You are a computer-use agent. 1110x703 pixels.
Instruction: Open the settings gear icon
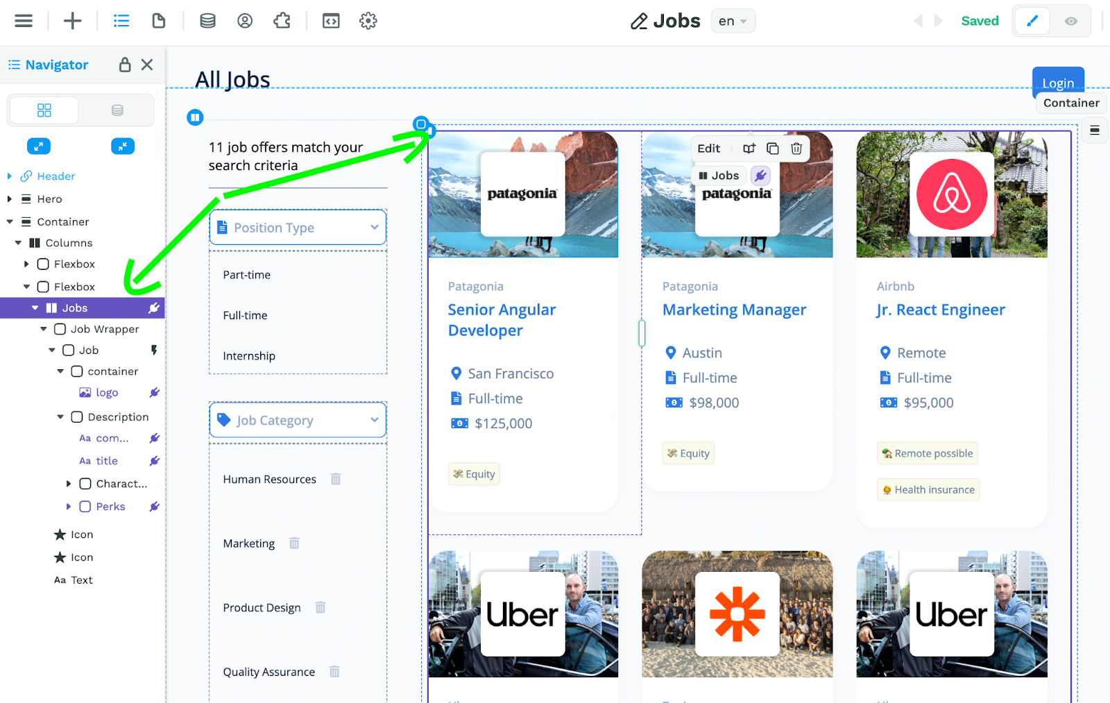click(x=368, y=21)
